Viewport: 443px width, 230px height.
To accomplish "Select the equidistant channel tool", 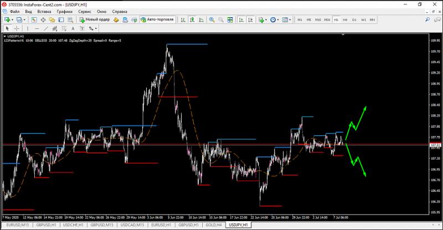I will point(55,29).
